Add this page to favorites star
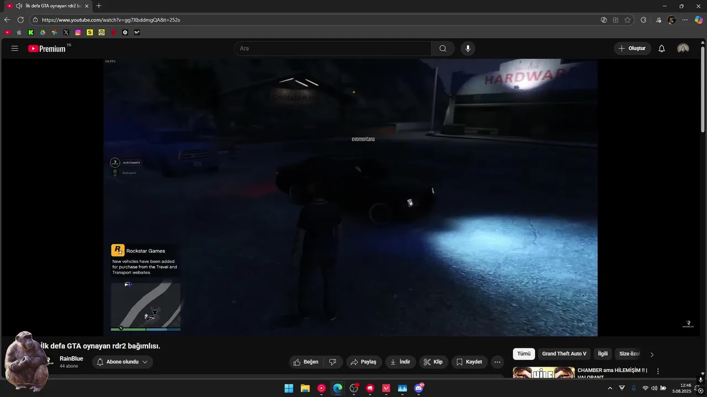 pyautogui.click(x=627, y=20)
